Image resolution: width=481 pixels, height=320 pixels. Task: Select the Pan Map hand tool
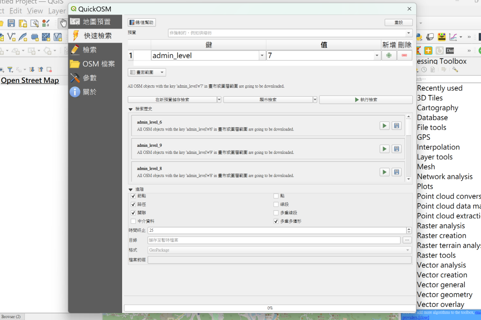click(63, 23)
